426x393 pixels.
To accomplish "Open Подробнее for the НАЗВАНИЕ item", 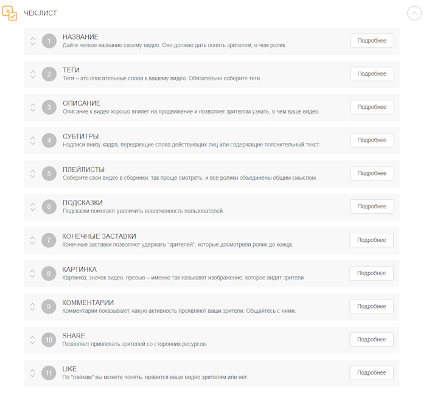I will click(372, 41).
